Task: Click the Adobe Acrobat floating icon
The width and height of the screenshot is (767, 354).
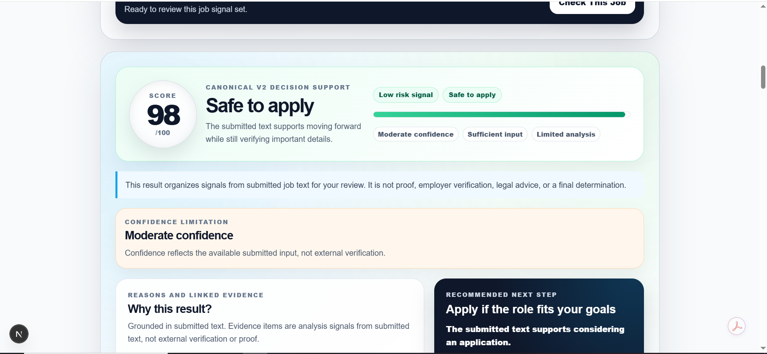Action: click(737, 326)
